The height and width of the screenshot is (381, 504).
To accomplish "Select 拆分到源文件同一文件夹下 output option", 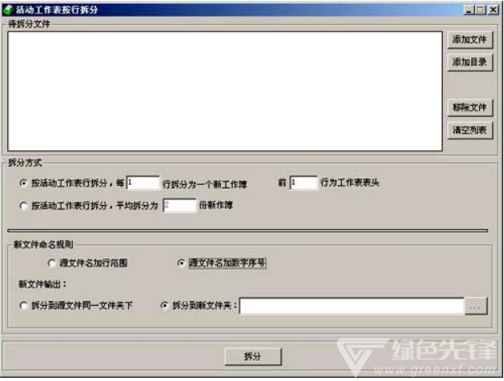I will point(23,305).
